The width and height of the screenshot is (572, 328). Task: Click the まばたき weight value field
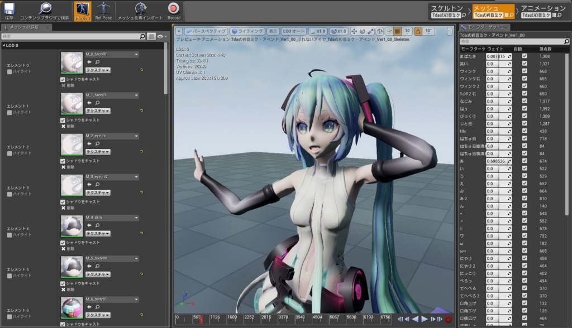tap(499, 56)
